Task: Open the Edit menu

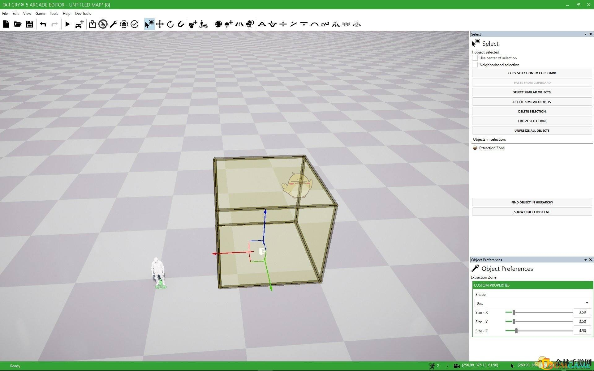Action: coord(15,14)
